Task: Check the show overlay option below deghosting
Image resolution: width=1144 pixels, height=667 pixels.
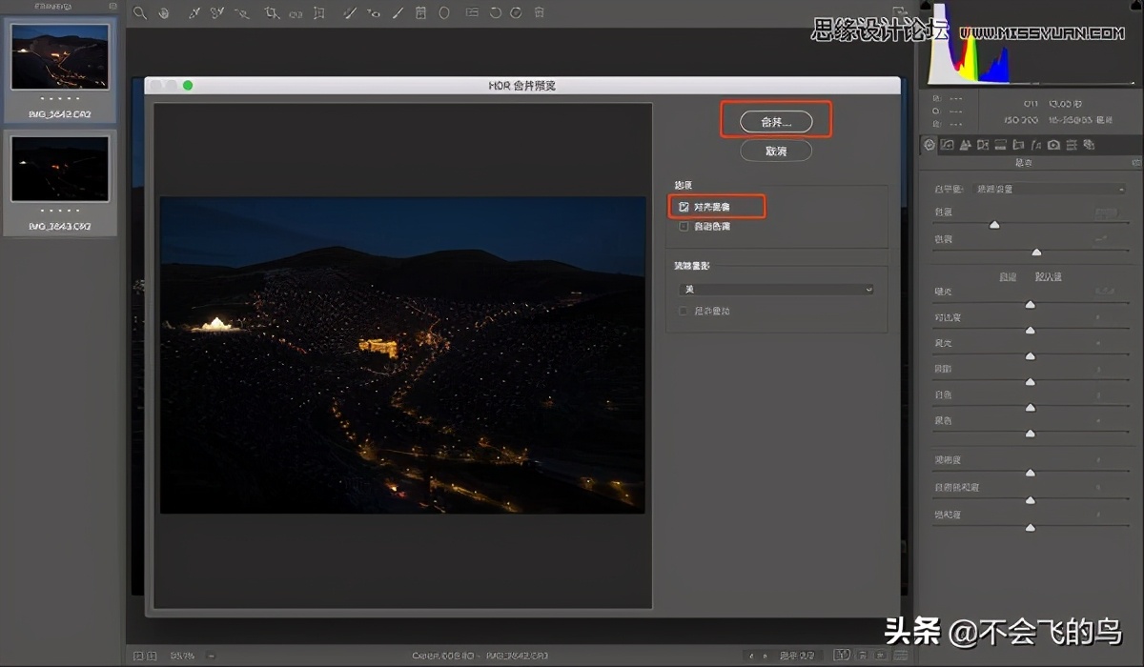Action: click(x=683, y=311)
